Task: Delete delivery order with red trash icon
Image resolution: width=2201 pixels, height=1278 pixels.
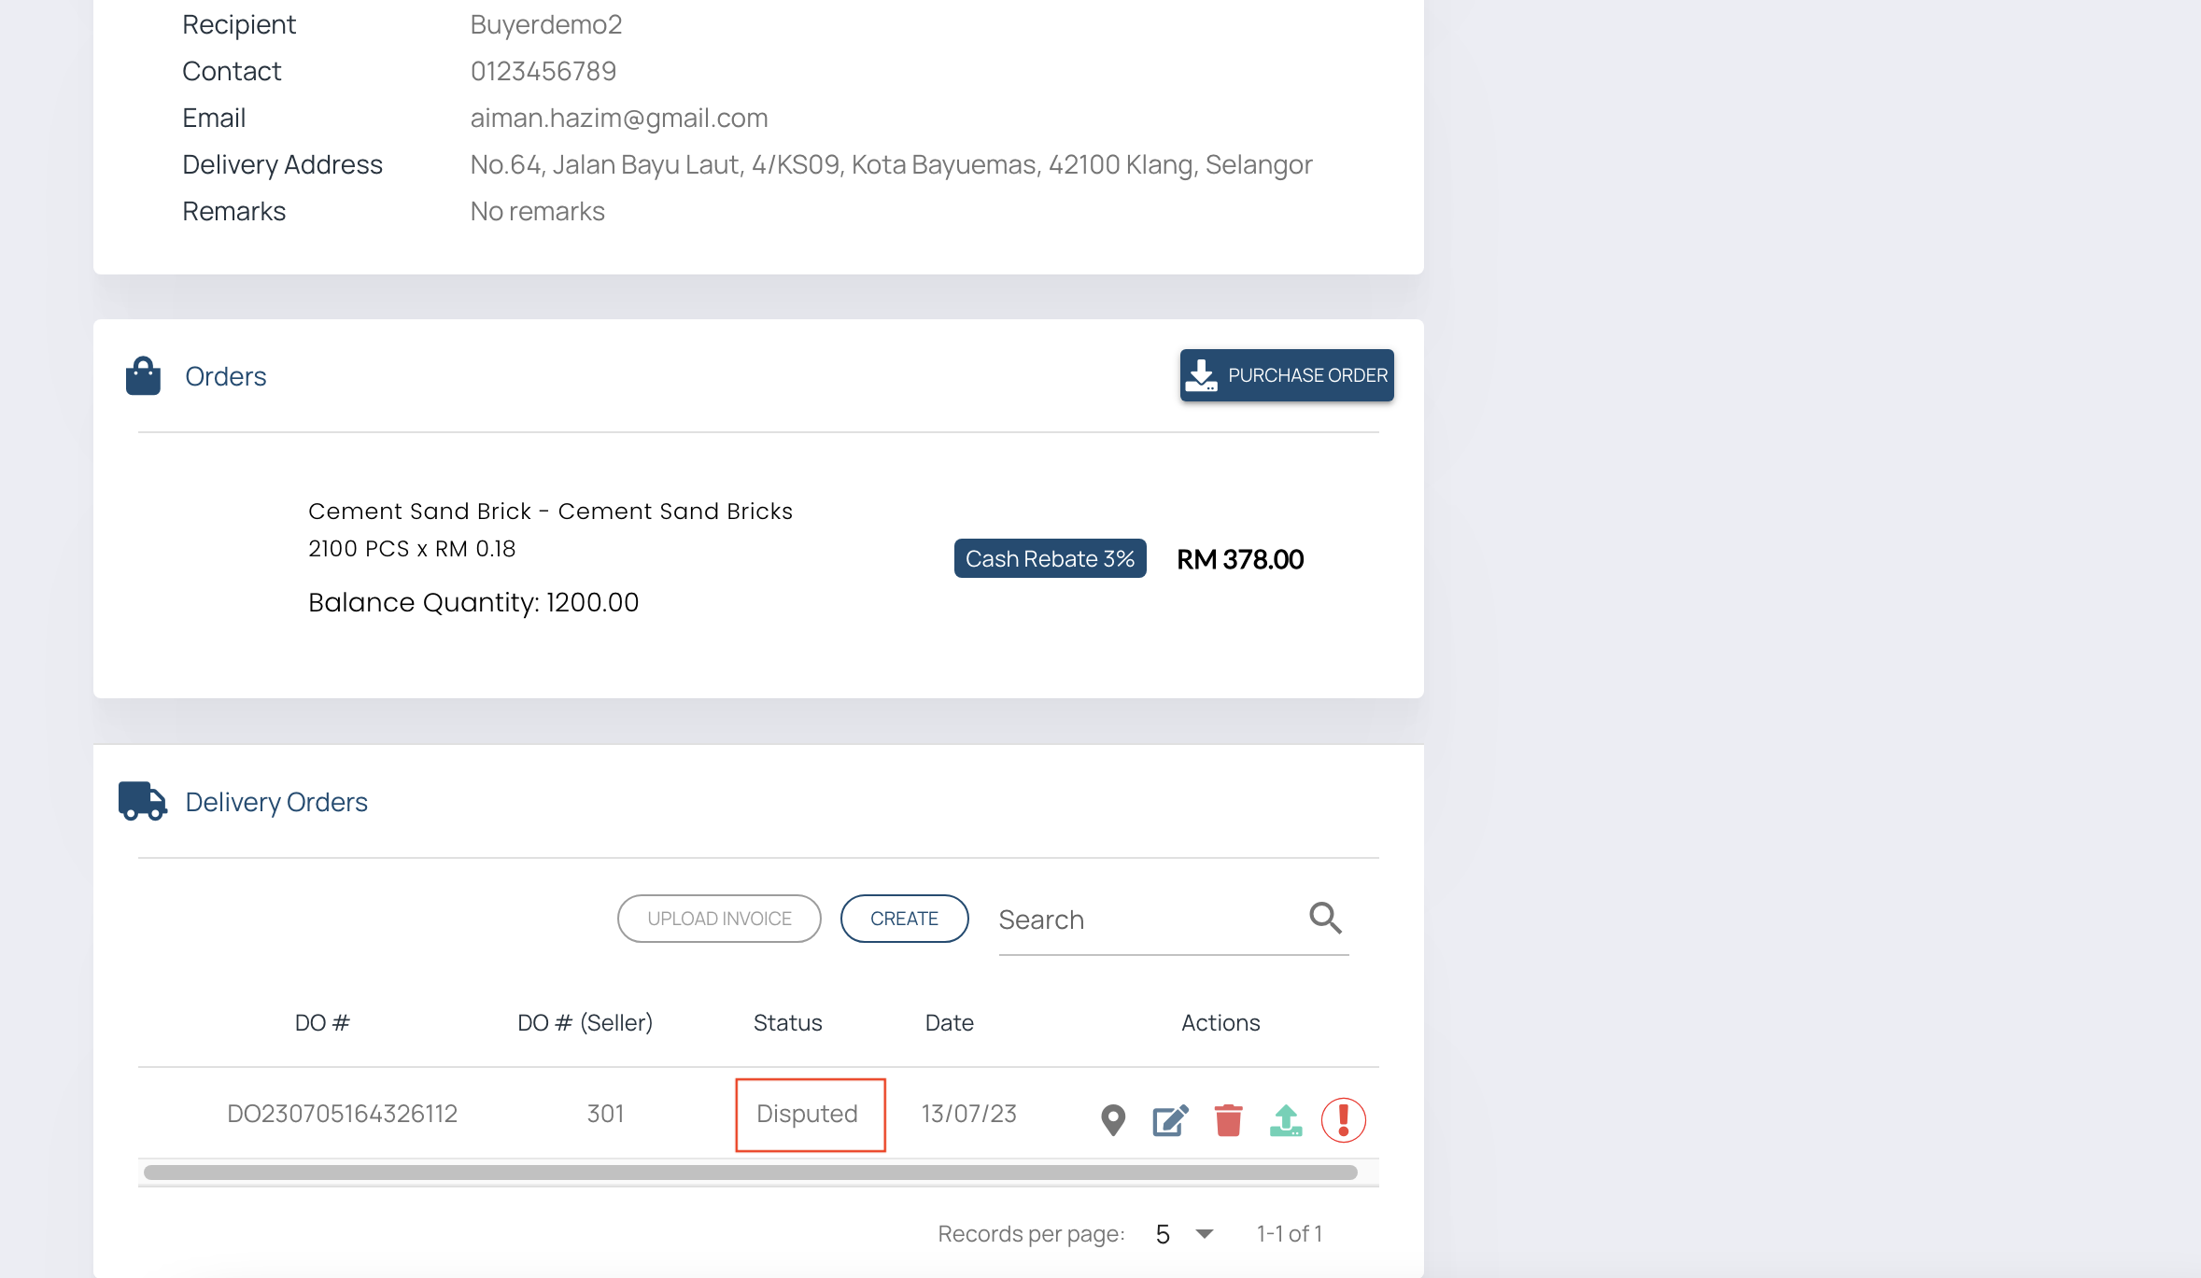Action: [1228, 1119]
